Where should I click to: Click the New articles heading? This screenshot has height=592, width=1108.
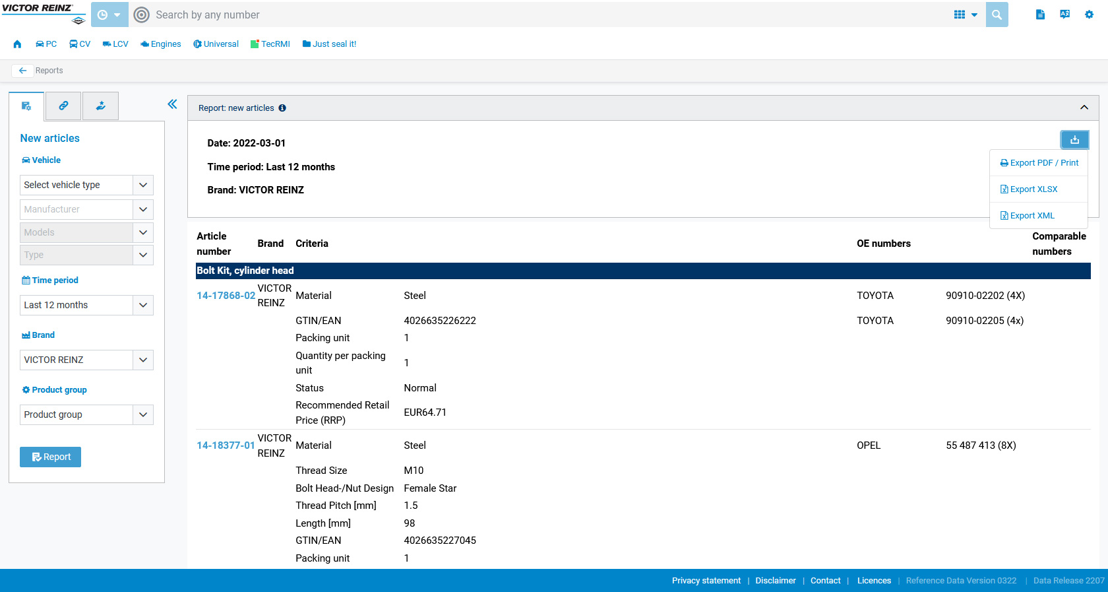(x=49, y=138)
